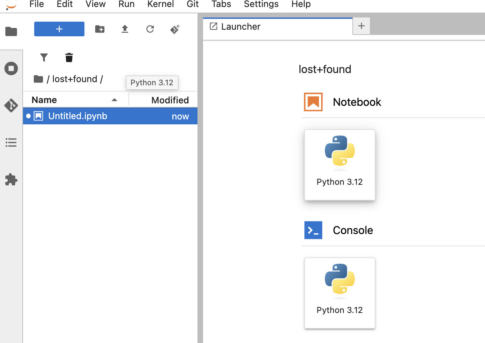Open the Kernel menu
This screenshot has width=485, height=343.
161,5
